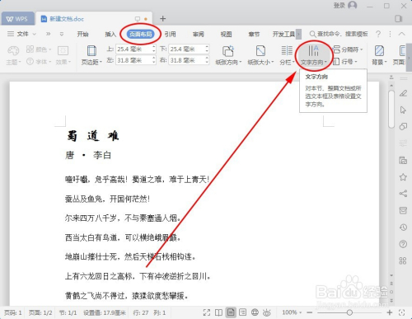Viewport: 412px width, 319px height.
Task: Click the zoom slider handle
Action: (349, 312)
